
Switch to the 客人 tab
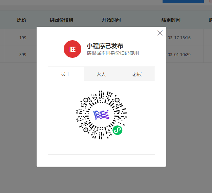tap(101, 74)
